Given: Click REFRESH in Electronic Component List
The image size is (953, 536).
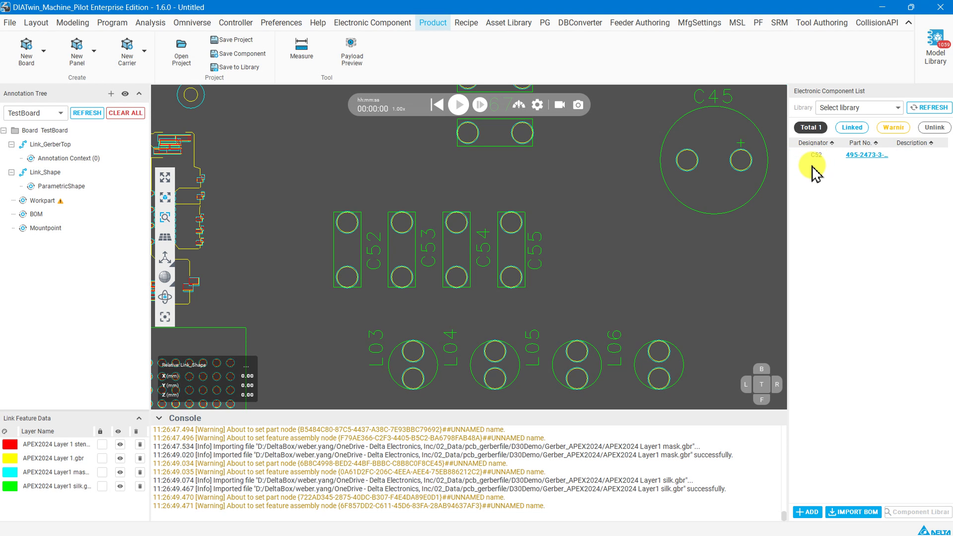Looking at the screenshot, I should pos(929,108).
